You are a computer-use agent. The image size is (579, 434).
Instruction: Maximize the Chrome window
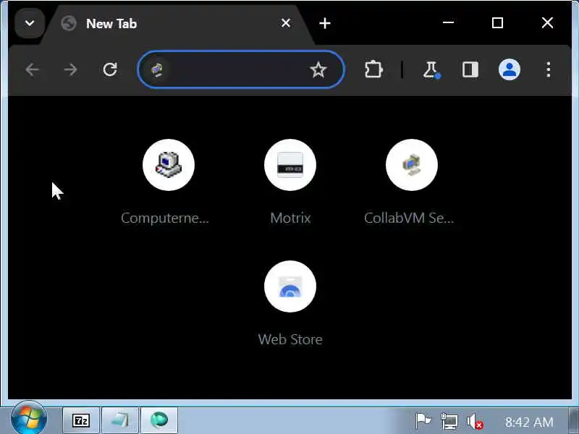(497, 23)
